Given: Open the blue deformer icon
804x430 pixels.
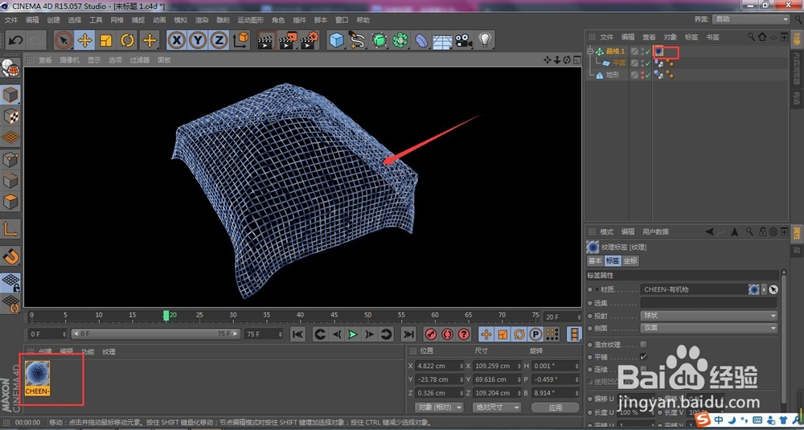Looking at the screenshot, I should 421,40.
